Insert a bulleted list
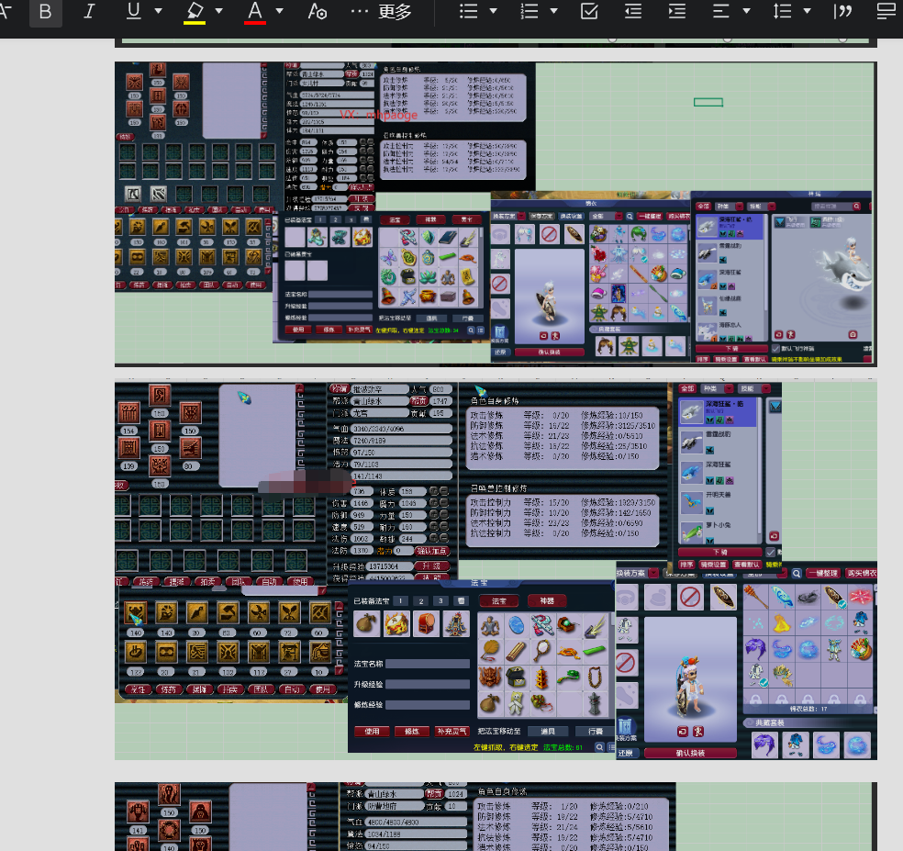903x851 pixels. tap(468, 11)
